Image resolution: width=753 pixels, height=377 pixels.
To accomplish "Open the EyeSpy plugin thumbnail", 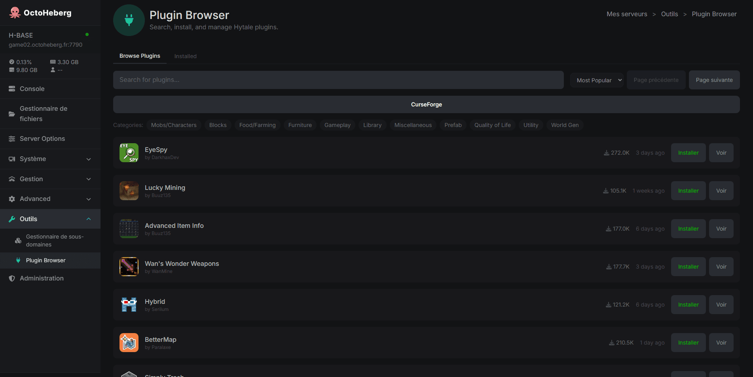I will [129, 153].
